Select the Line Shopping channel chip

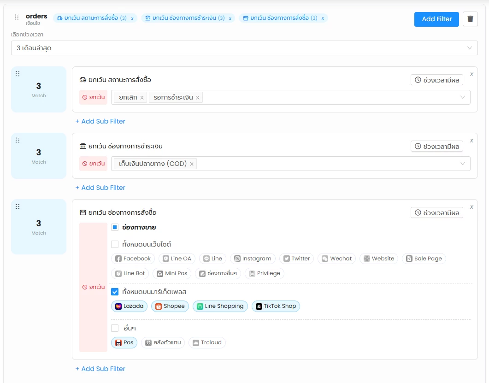[220, 306]
